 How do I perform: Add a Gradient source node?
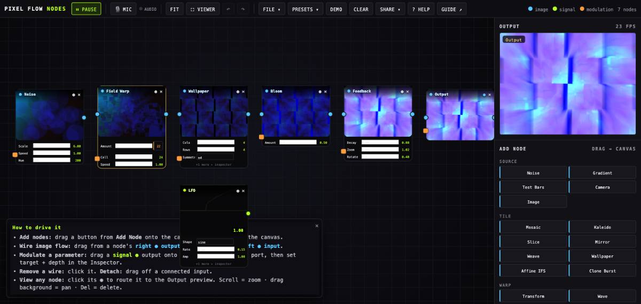point(602,173)
